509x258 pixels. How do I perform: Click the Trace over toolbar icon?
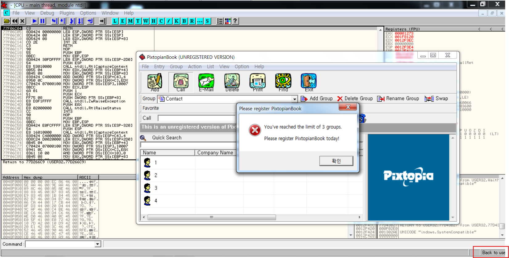pyautogui.click(x=81, y=21)
